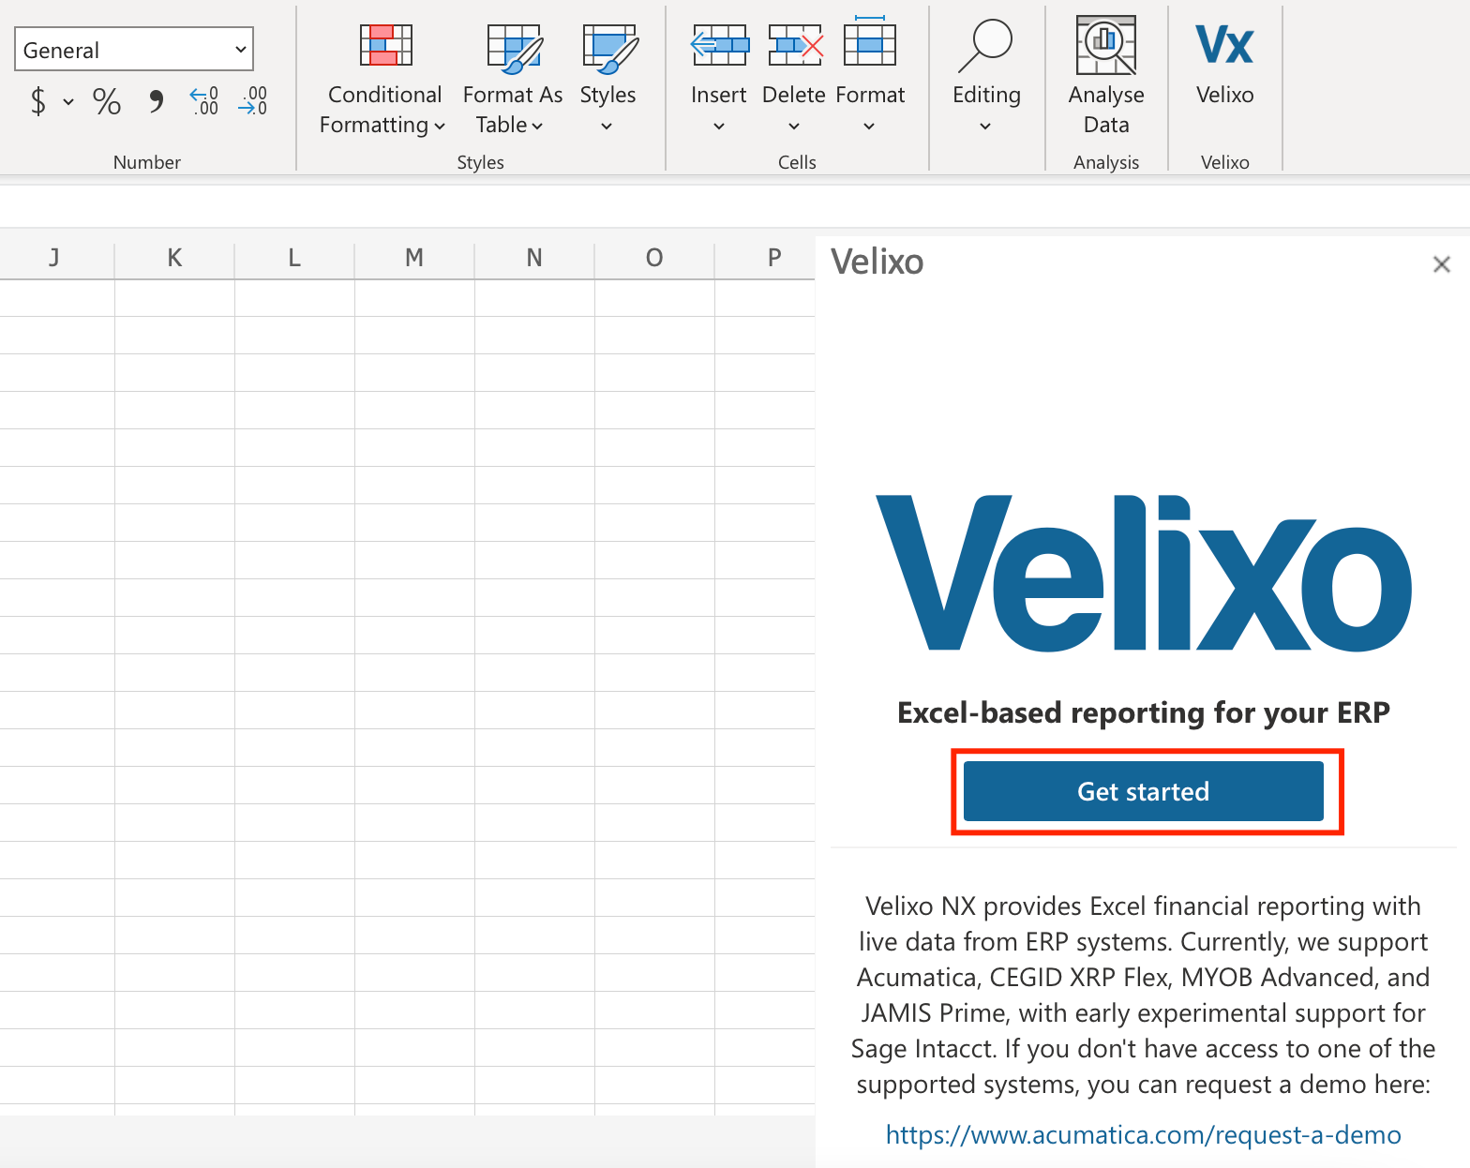Viewport: 1470px width, 1168px height.
Task: Click the Velixo Vx ribbon icon
Action: (1224, 45)
